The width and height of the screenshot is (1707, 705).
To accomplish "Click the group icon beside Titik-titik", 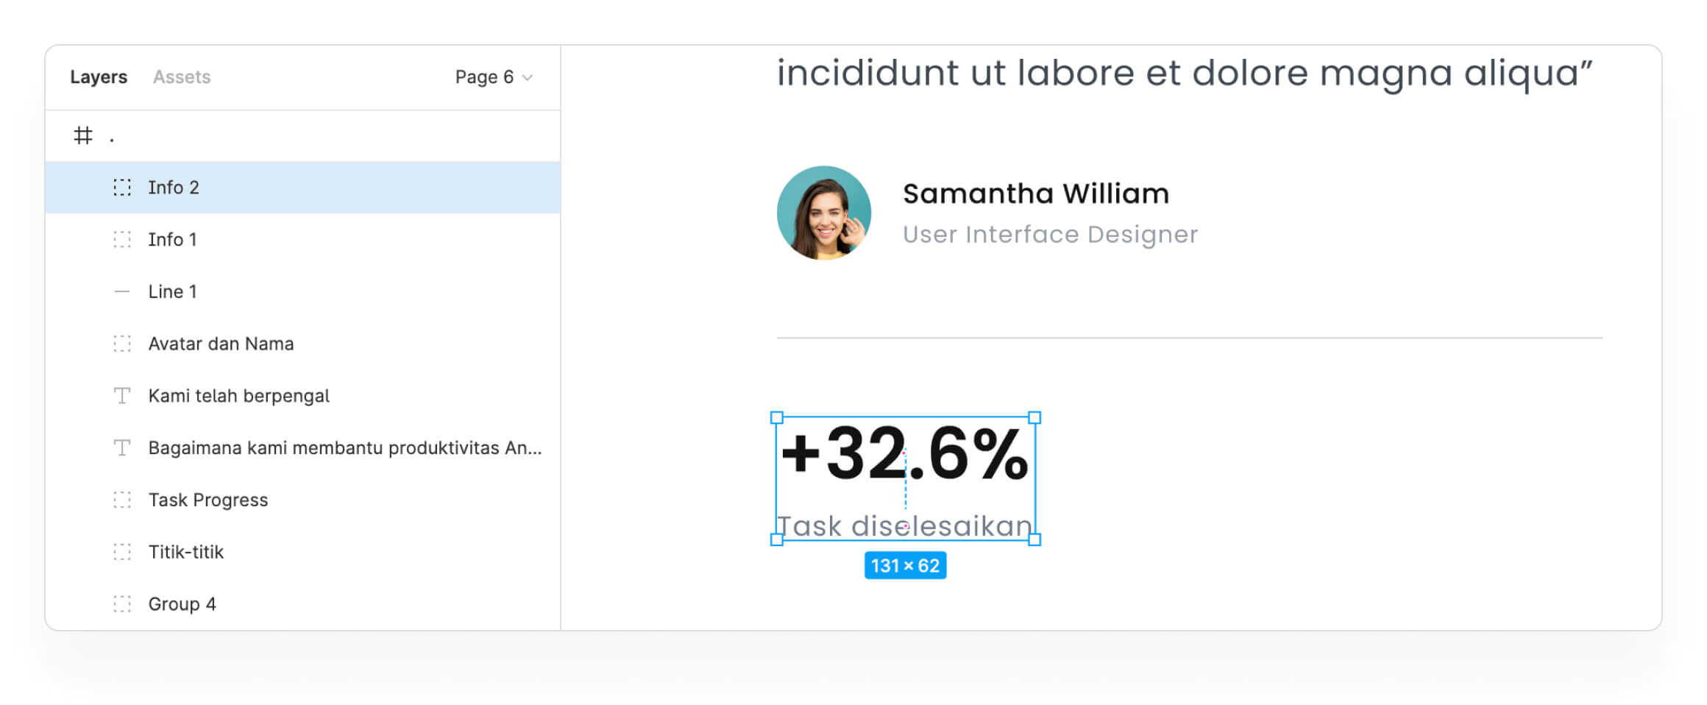I will click(x=122, y=552).
